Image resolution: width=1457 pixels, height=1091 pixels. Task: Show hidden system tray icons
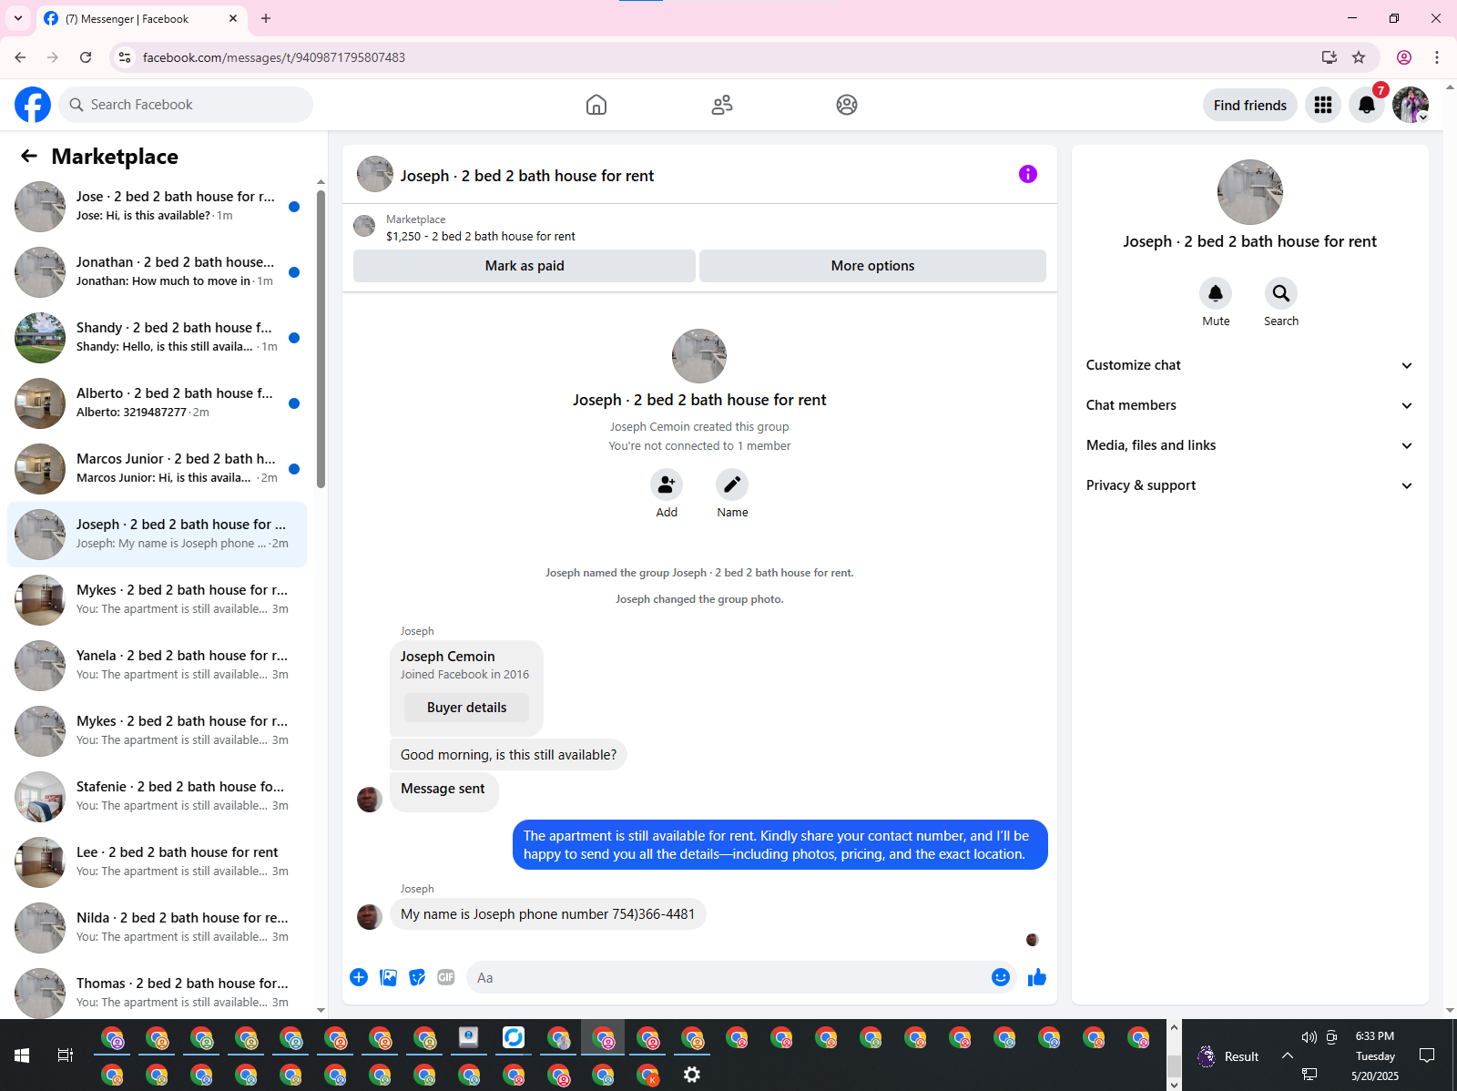[x=1287, y=1055]
